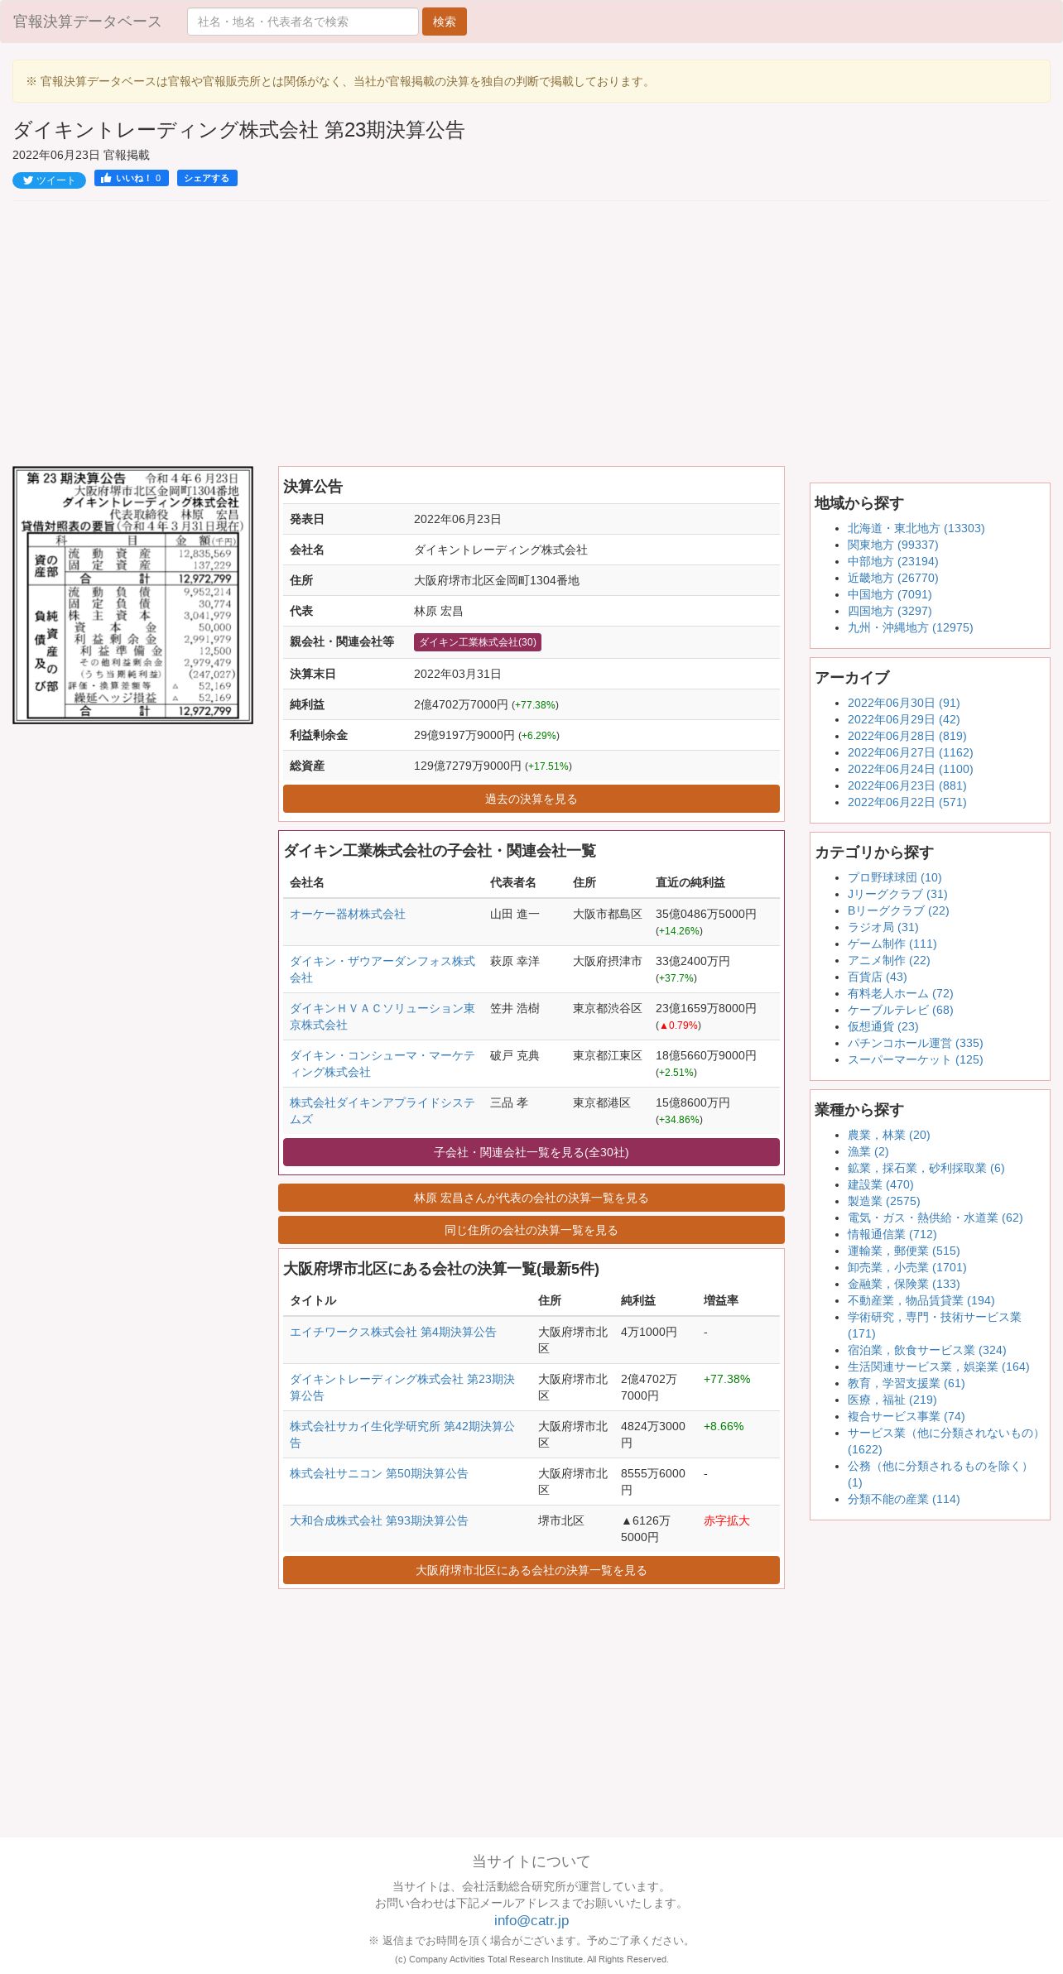Select 関東地方 (99337) region link
The image size is (1063, 1974).
[x=892, y=545]
